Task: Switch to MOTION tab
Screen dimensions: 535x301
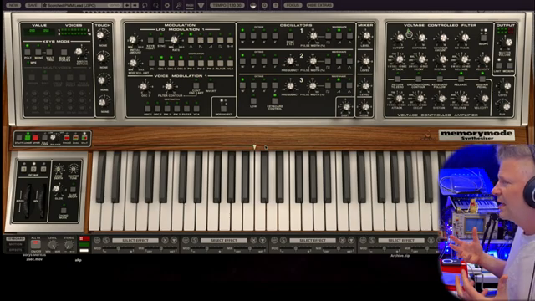Action: (x=15, y=244)
